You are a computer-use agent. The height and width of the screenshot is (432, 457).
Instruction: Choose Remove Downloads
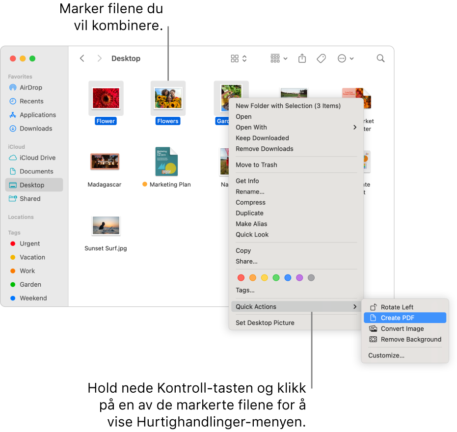(x=296, y=149)
